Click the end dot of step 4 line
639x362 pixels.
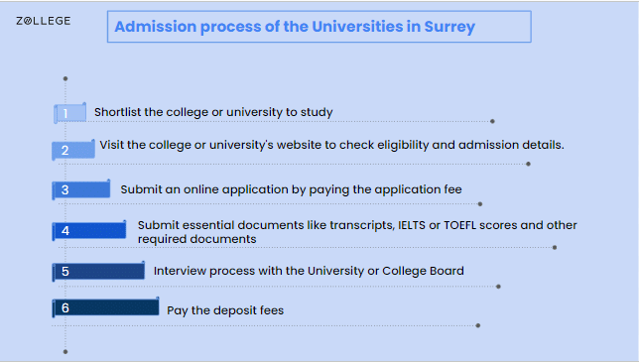(x=555, y=248)
